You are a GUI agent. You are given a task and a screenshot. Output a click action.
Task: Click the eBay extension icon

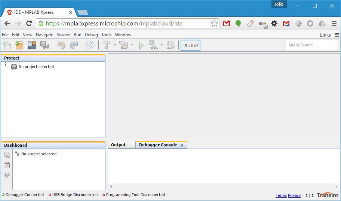[x=263, y=24]
